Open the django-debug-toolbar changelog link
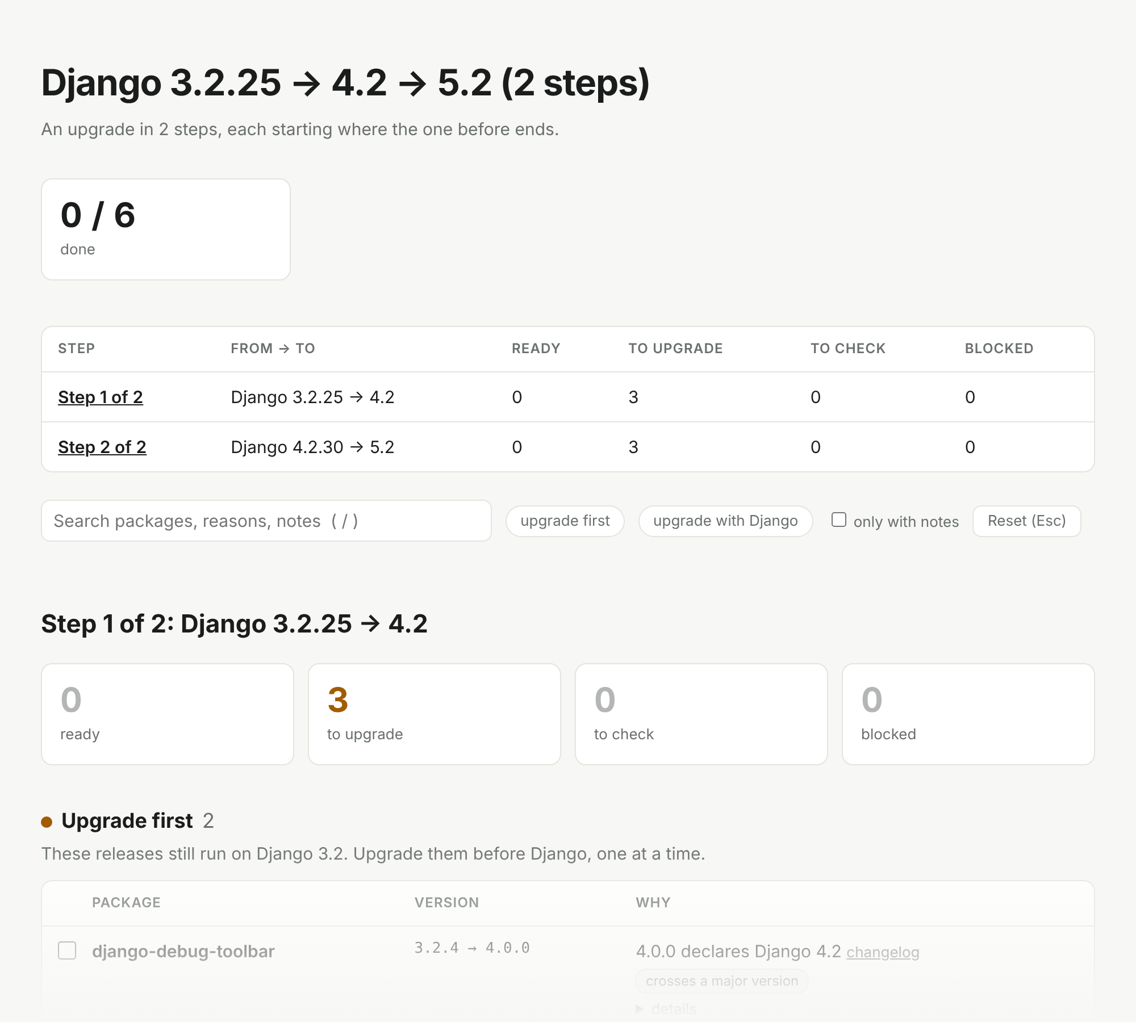1136x1022 pixels. [883, 952]
